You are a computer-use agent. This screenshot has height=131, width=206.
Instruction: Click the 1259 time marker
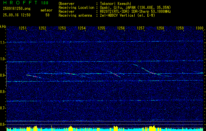180,28
